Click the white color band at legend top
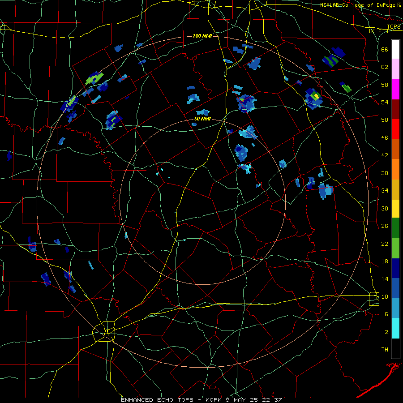This screenshot has width=403, height=403. click(x=395, y=49)
